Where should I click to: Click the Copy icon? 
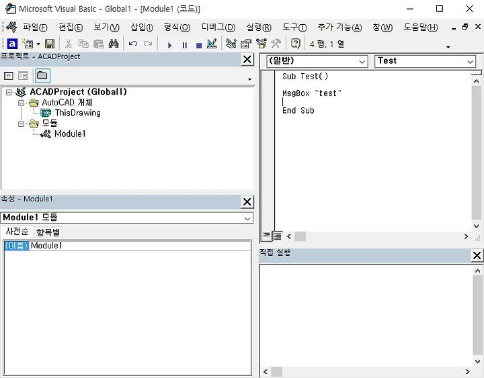coord(83,44)
